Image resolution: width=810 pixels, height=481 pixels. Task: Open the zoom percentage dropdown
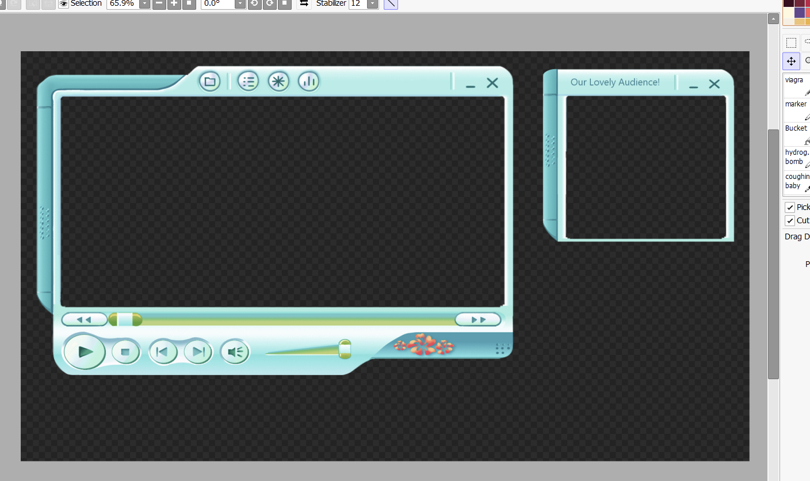click(x=144, y=3)
